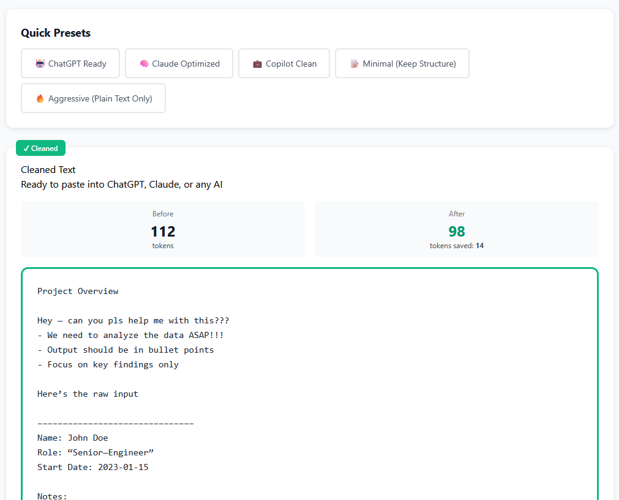Click the 'Notes:' line
This screenshot has width=619, height=500.
(x=52, y=496)
